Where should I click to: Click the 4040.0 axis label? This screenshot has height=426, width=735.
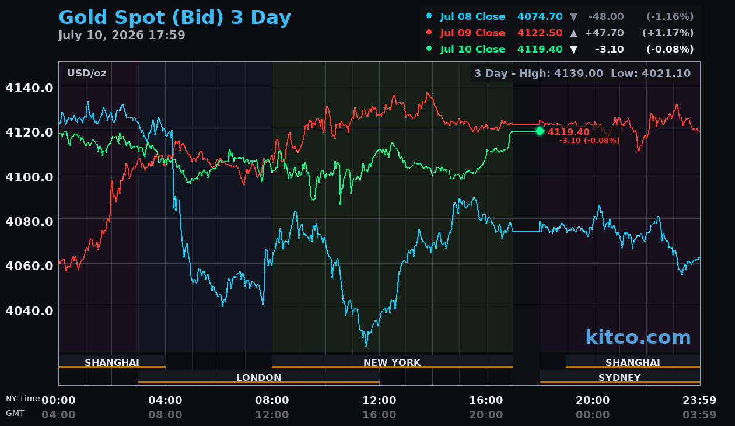(29, 310)
